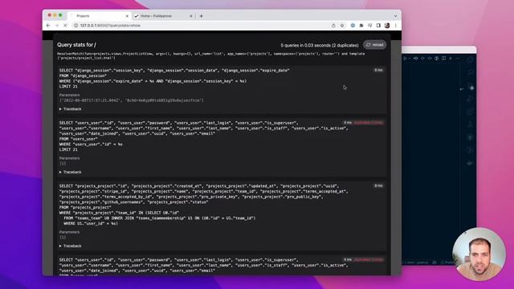Image resolution: width=514 pixels, height=289 pixels.
Task: Bookmark this page with the star
Action: 342,25
